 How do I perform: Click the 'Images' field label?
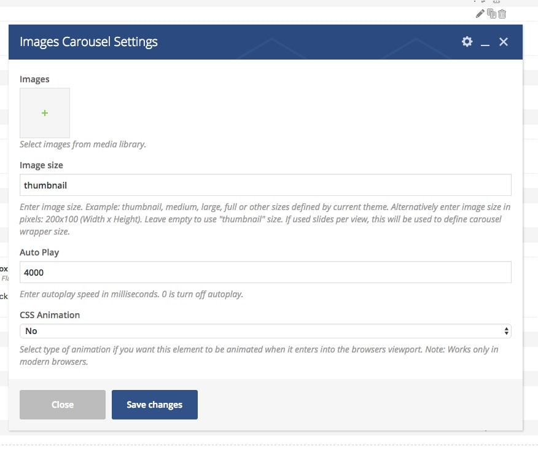click(34, 79)
